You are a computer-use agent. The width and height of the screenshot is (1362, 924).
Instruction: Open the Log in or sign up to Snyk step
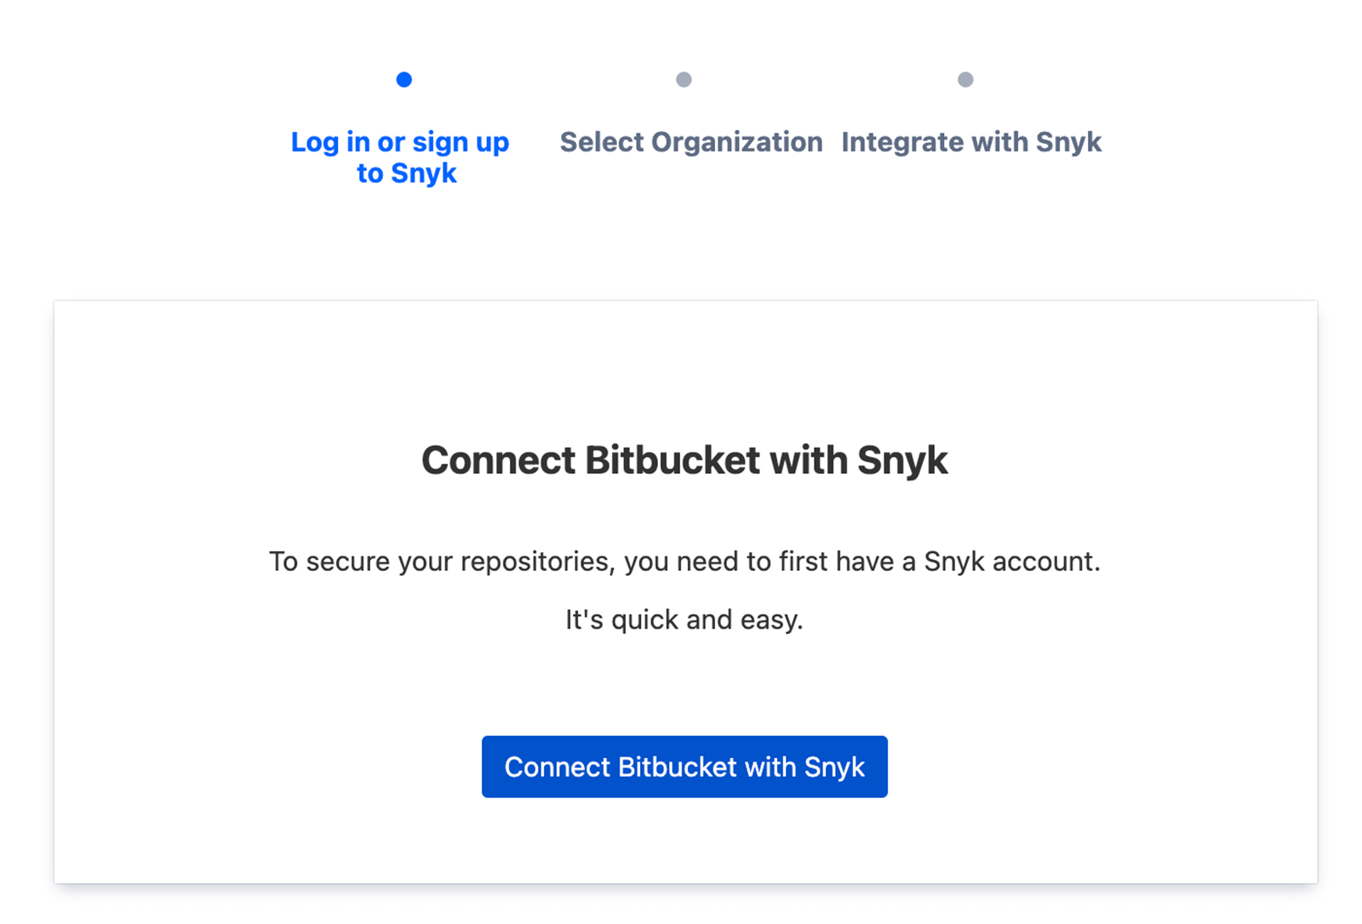[399, 157]
